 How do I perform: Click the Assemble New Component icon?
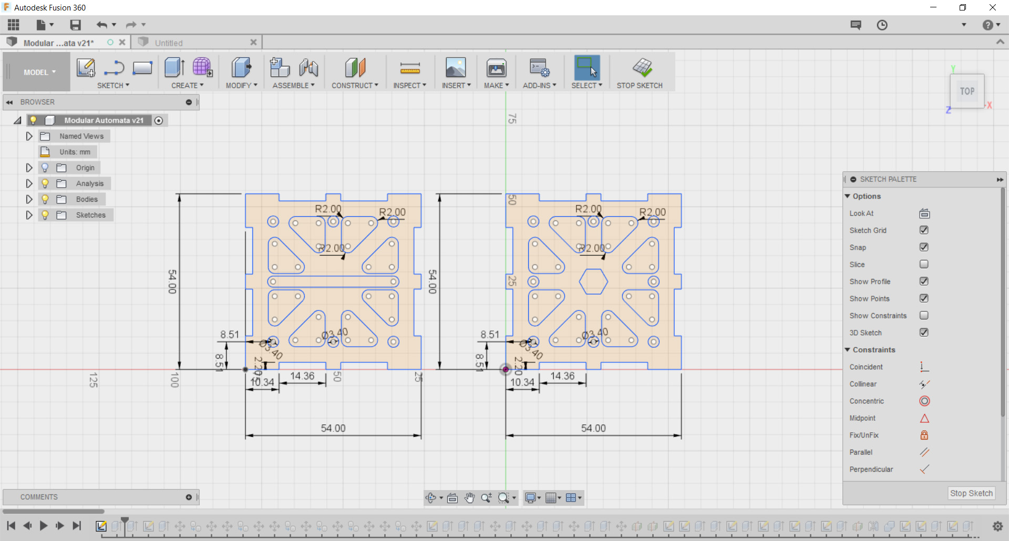(x=280, y=68)
